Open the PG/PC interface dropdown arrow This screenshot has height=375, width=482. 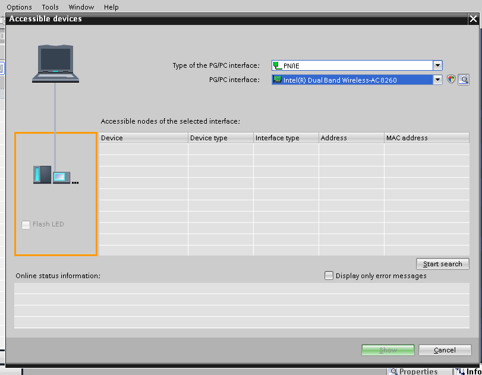[x=437, y=80]
